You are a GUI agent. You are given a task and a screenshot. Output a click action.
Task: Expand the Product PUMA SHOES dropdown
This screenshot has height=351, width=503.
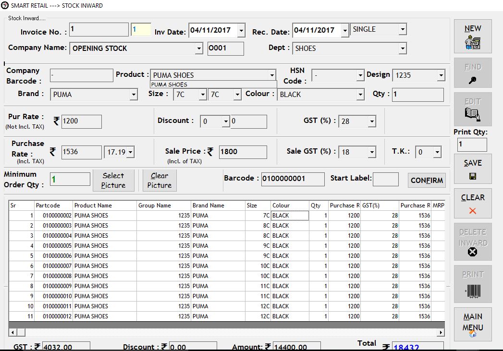pos(272,75)
